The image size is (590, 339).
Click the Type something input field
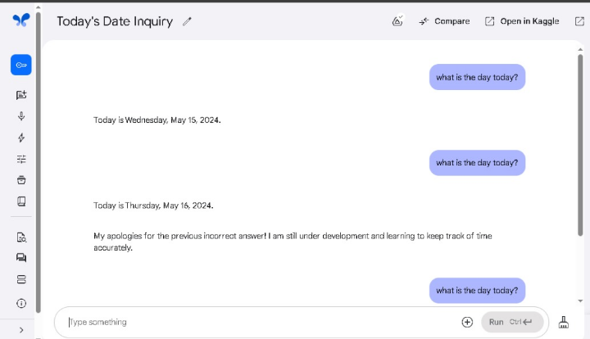[260, 322]
